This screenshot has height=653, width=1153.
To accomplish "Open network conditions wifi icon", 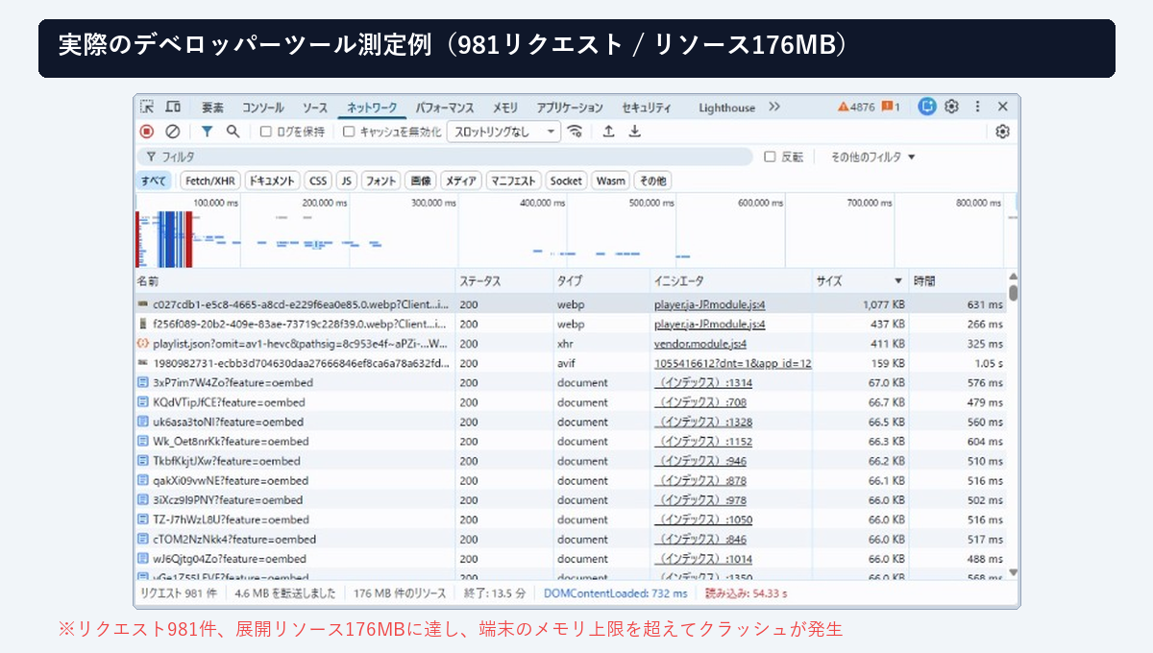I will (576, 132).
